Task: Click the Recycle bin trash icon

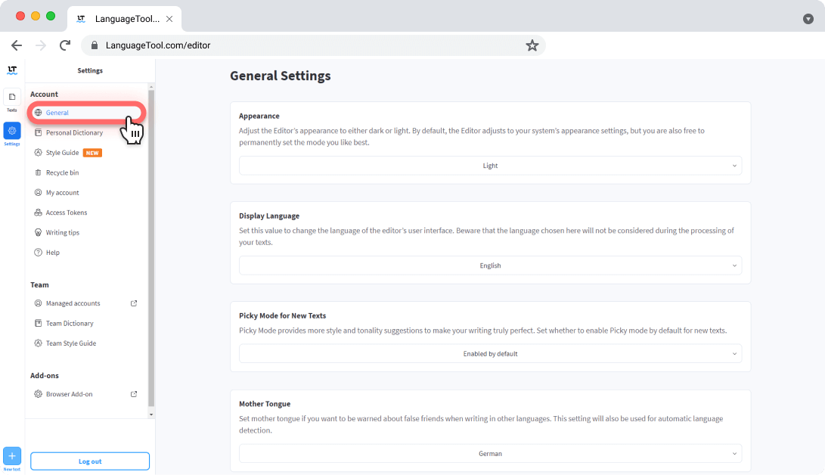Action: pos(38,172)
